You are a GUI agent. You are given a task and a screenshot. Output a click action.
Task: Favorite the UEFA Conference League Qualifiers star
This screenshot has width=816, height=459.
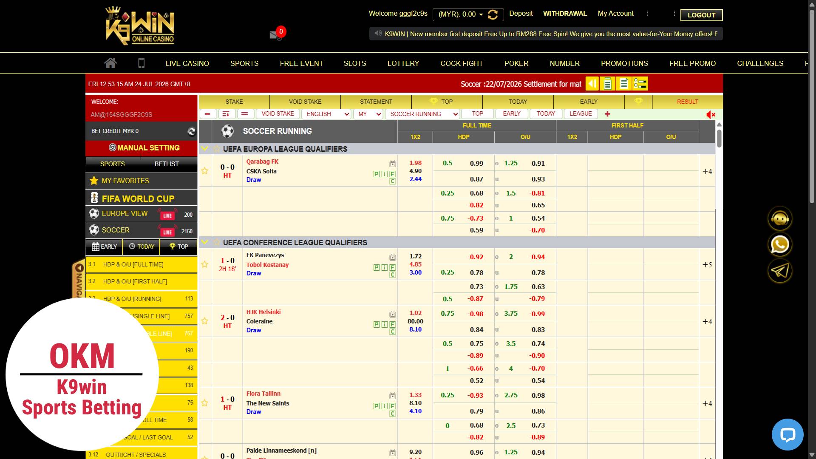(217, 242)
